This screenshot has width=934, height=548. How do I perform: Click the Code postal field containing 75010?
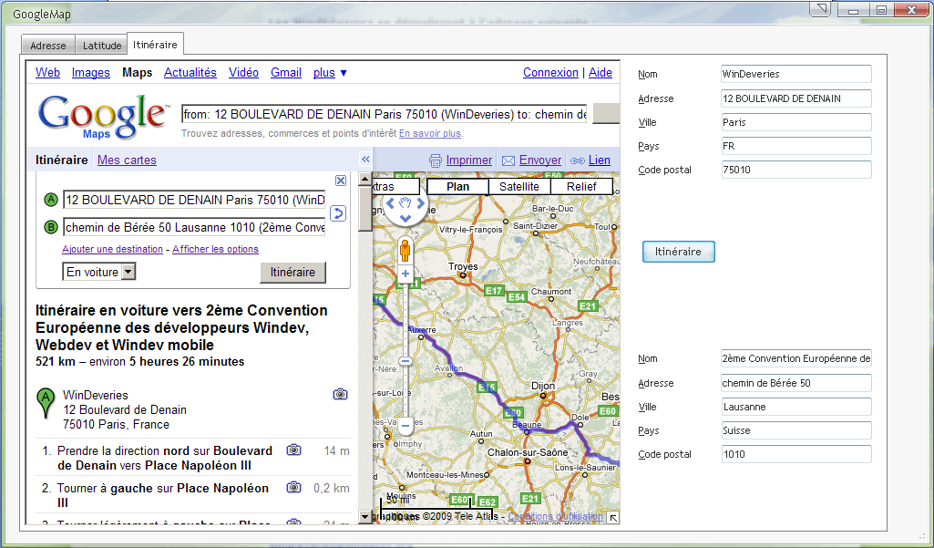coord(796,170)
